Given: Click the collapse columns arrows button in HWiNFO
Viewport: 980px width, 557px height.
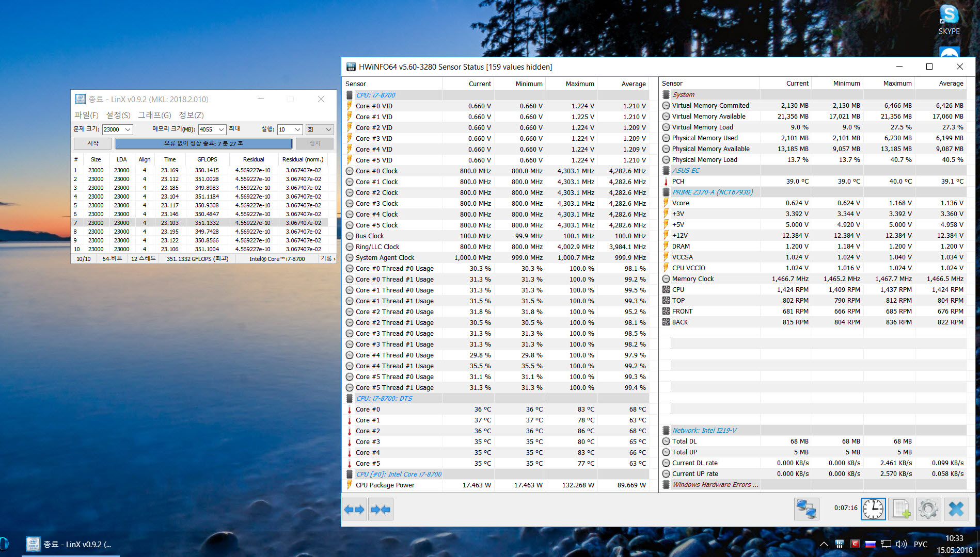Looking at the screenshot, I should pos(381,510).
